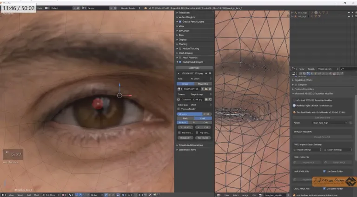This screenshot has width=357, height=197.
Task: Set the background image to Back
Action: point(185,118)
